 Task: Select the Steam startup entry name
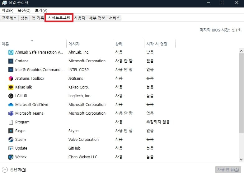21,140
